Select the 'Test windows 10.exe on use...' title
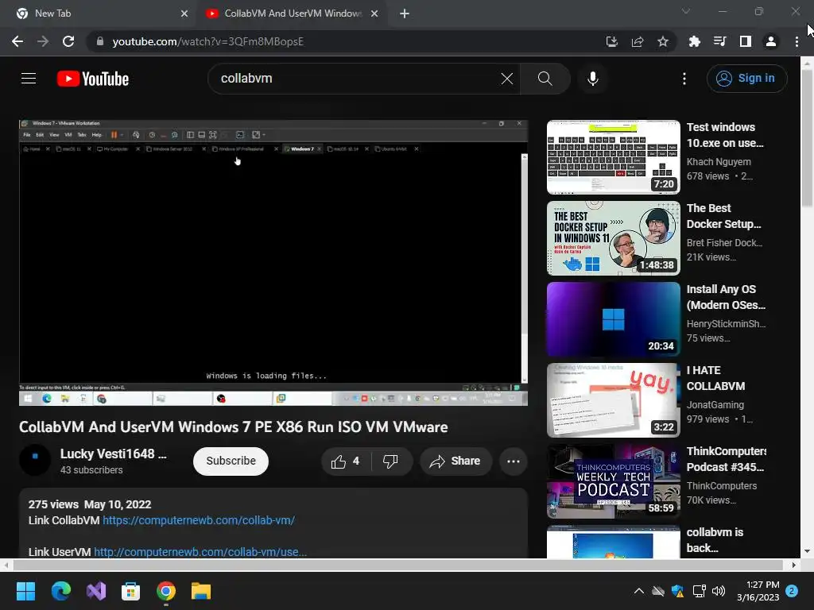Image resolution: width=814 pixels, height=610 pixels. coord(725,135)
